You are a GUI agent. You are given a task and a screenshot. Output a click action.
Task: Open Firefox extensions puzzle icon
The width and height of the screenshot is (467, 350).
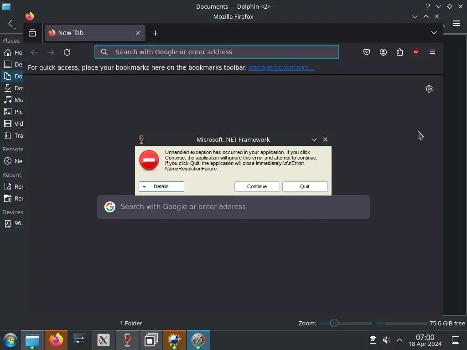(x=400, y=52)
